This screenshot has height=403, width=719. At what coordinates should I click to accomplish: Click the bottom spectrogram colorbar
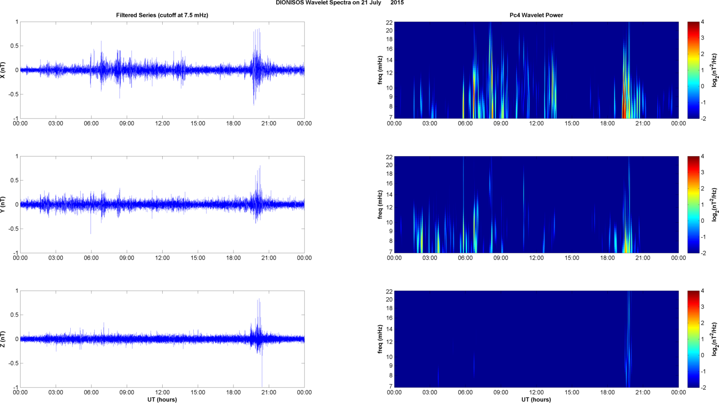[693, 339]
